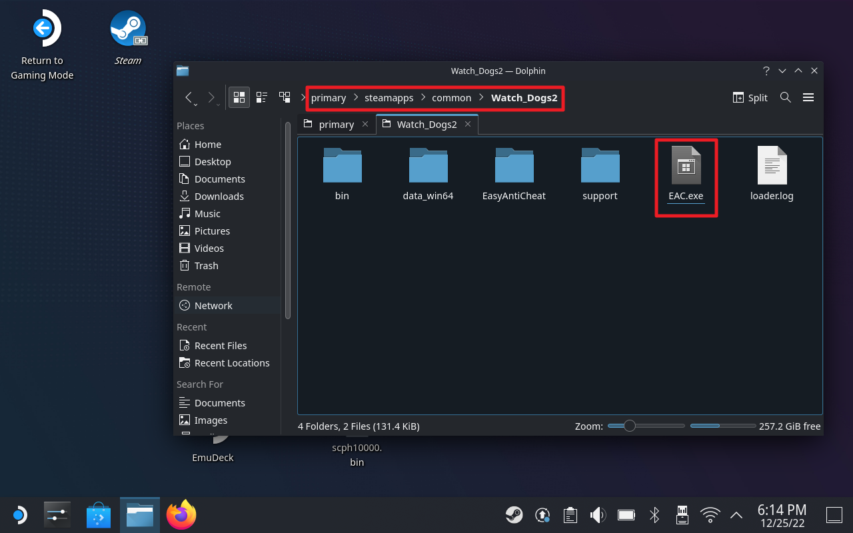
Task: Switch to Compact view mode
Action: [262, 97]
